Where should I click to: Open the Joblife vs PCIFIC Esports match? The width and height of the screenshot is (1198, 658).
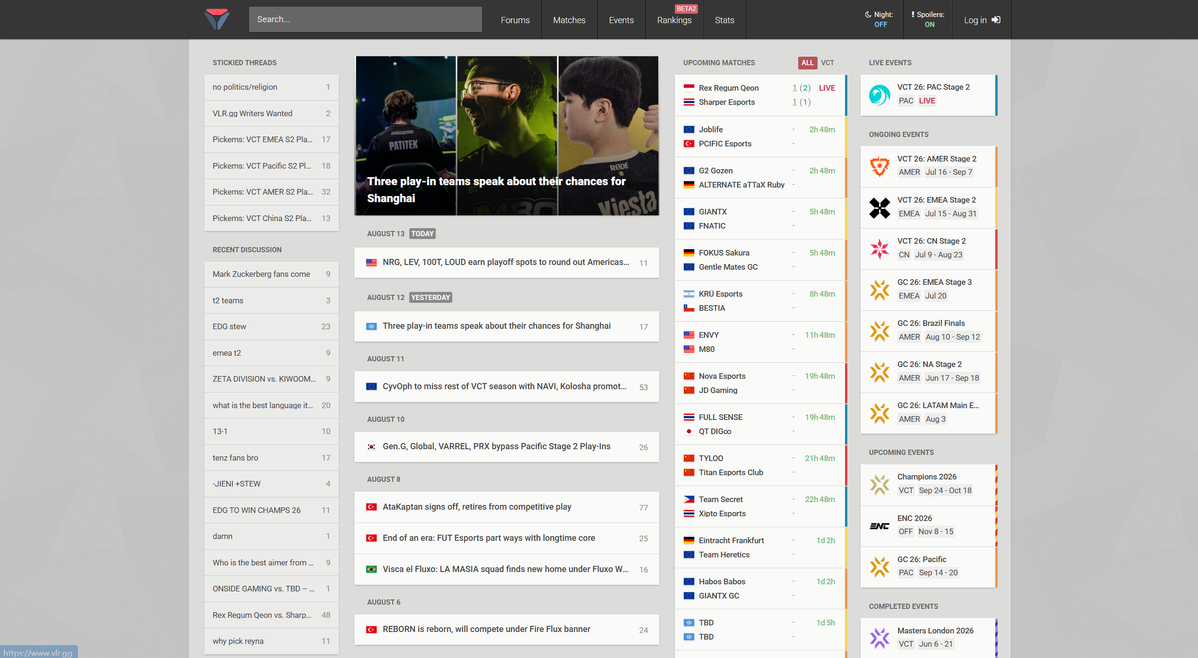coord(760,137)
